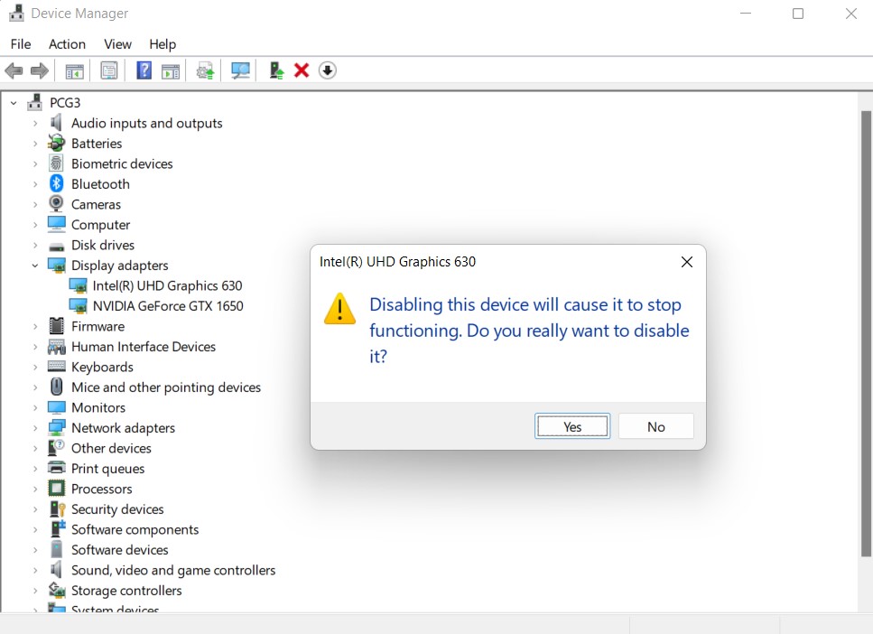Click the Update device driver toolbar icon
Viewport: 873px width, 634px height.
205,70
